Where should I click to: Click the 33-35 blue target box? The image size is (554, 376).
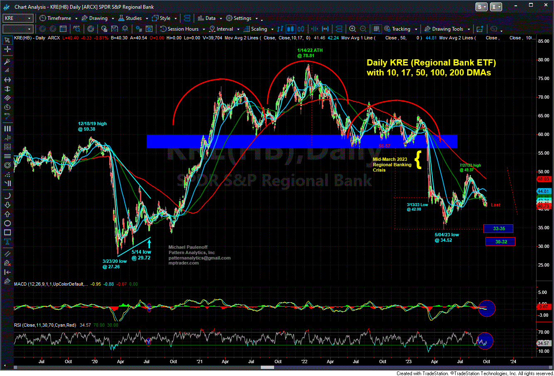click(x=498, y=228)
